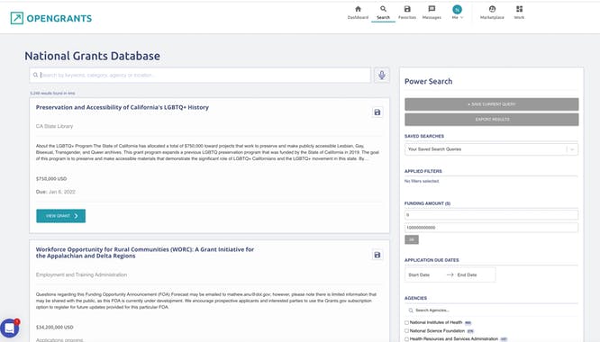600x342 pixels.
Task: Check the National Science Foundation checkbox
Action: point(407,331)
